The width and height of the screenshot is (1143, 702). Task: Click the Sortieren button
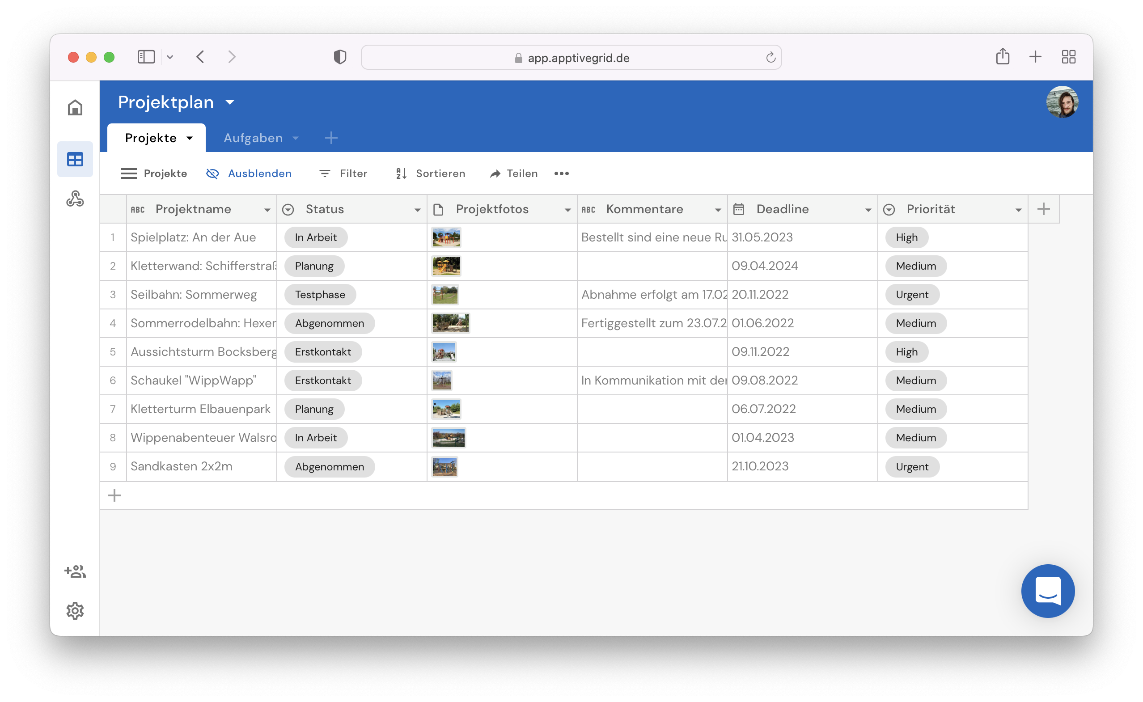430,173
